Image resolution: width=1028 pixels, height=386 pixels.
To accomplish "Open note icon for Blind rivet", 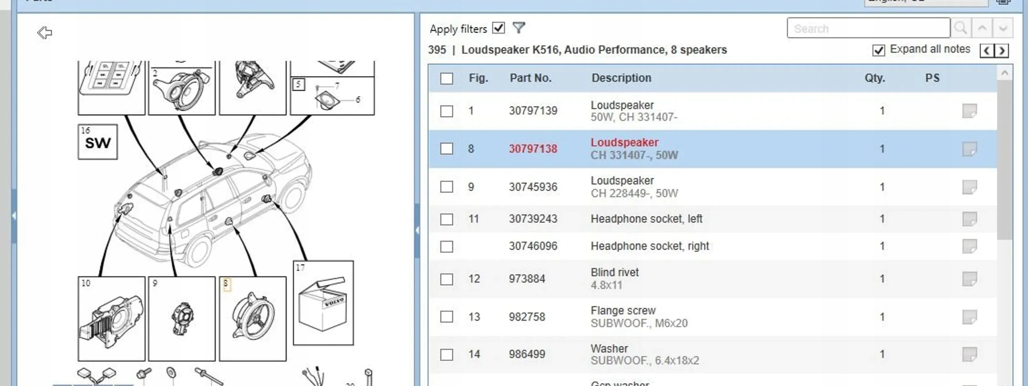I will click(970, 279).
